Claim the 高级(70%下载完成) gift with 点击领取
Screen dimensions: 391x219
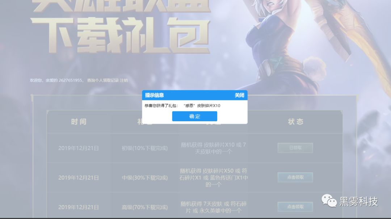[295, 207]
